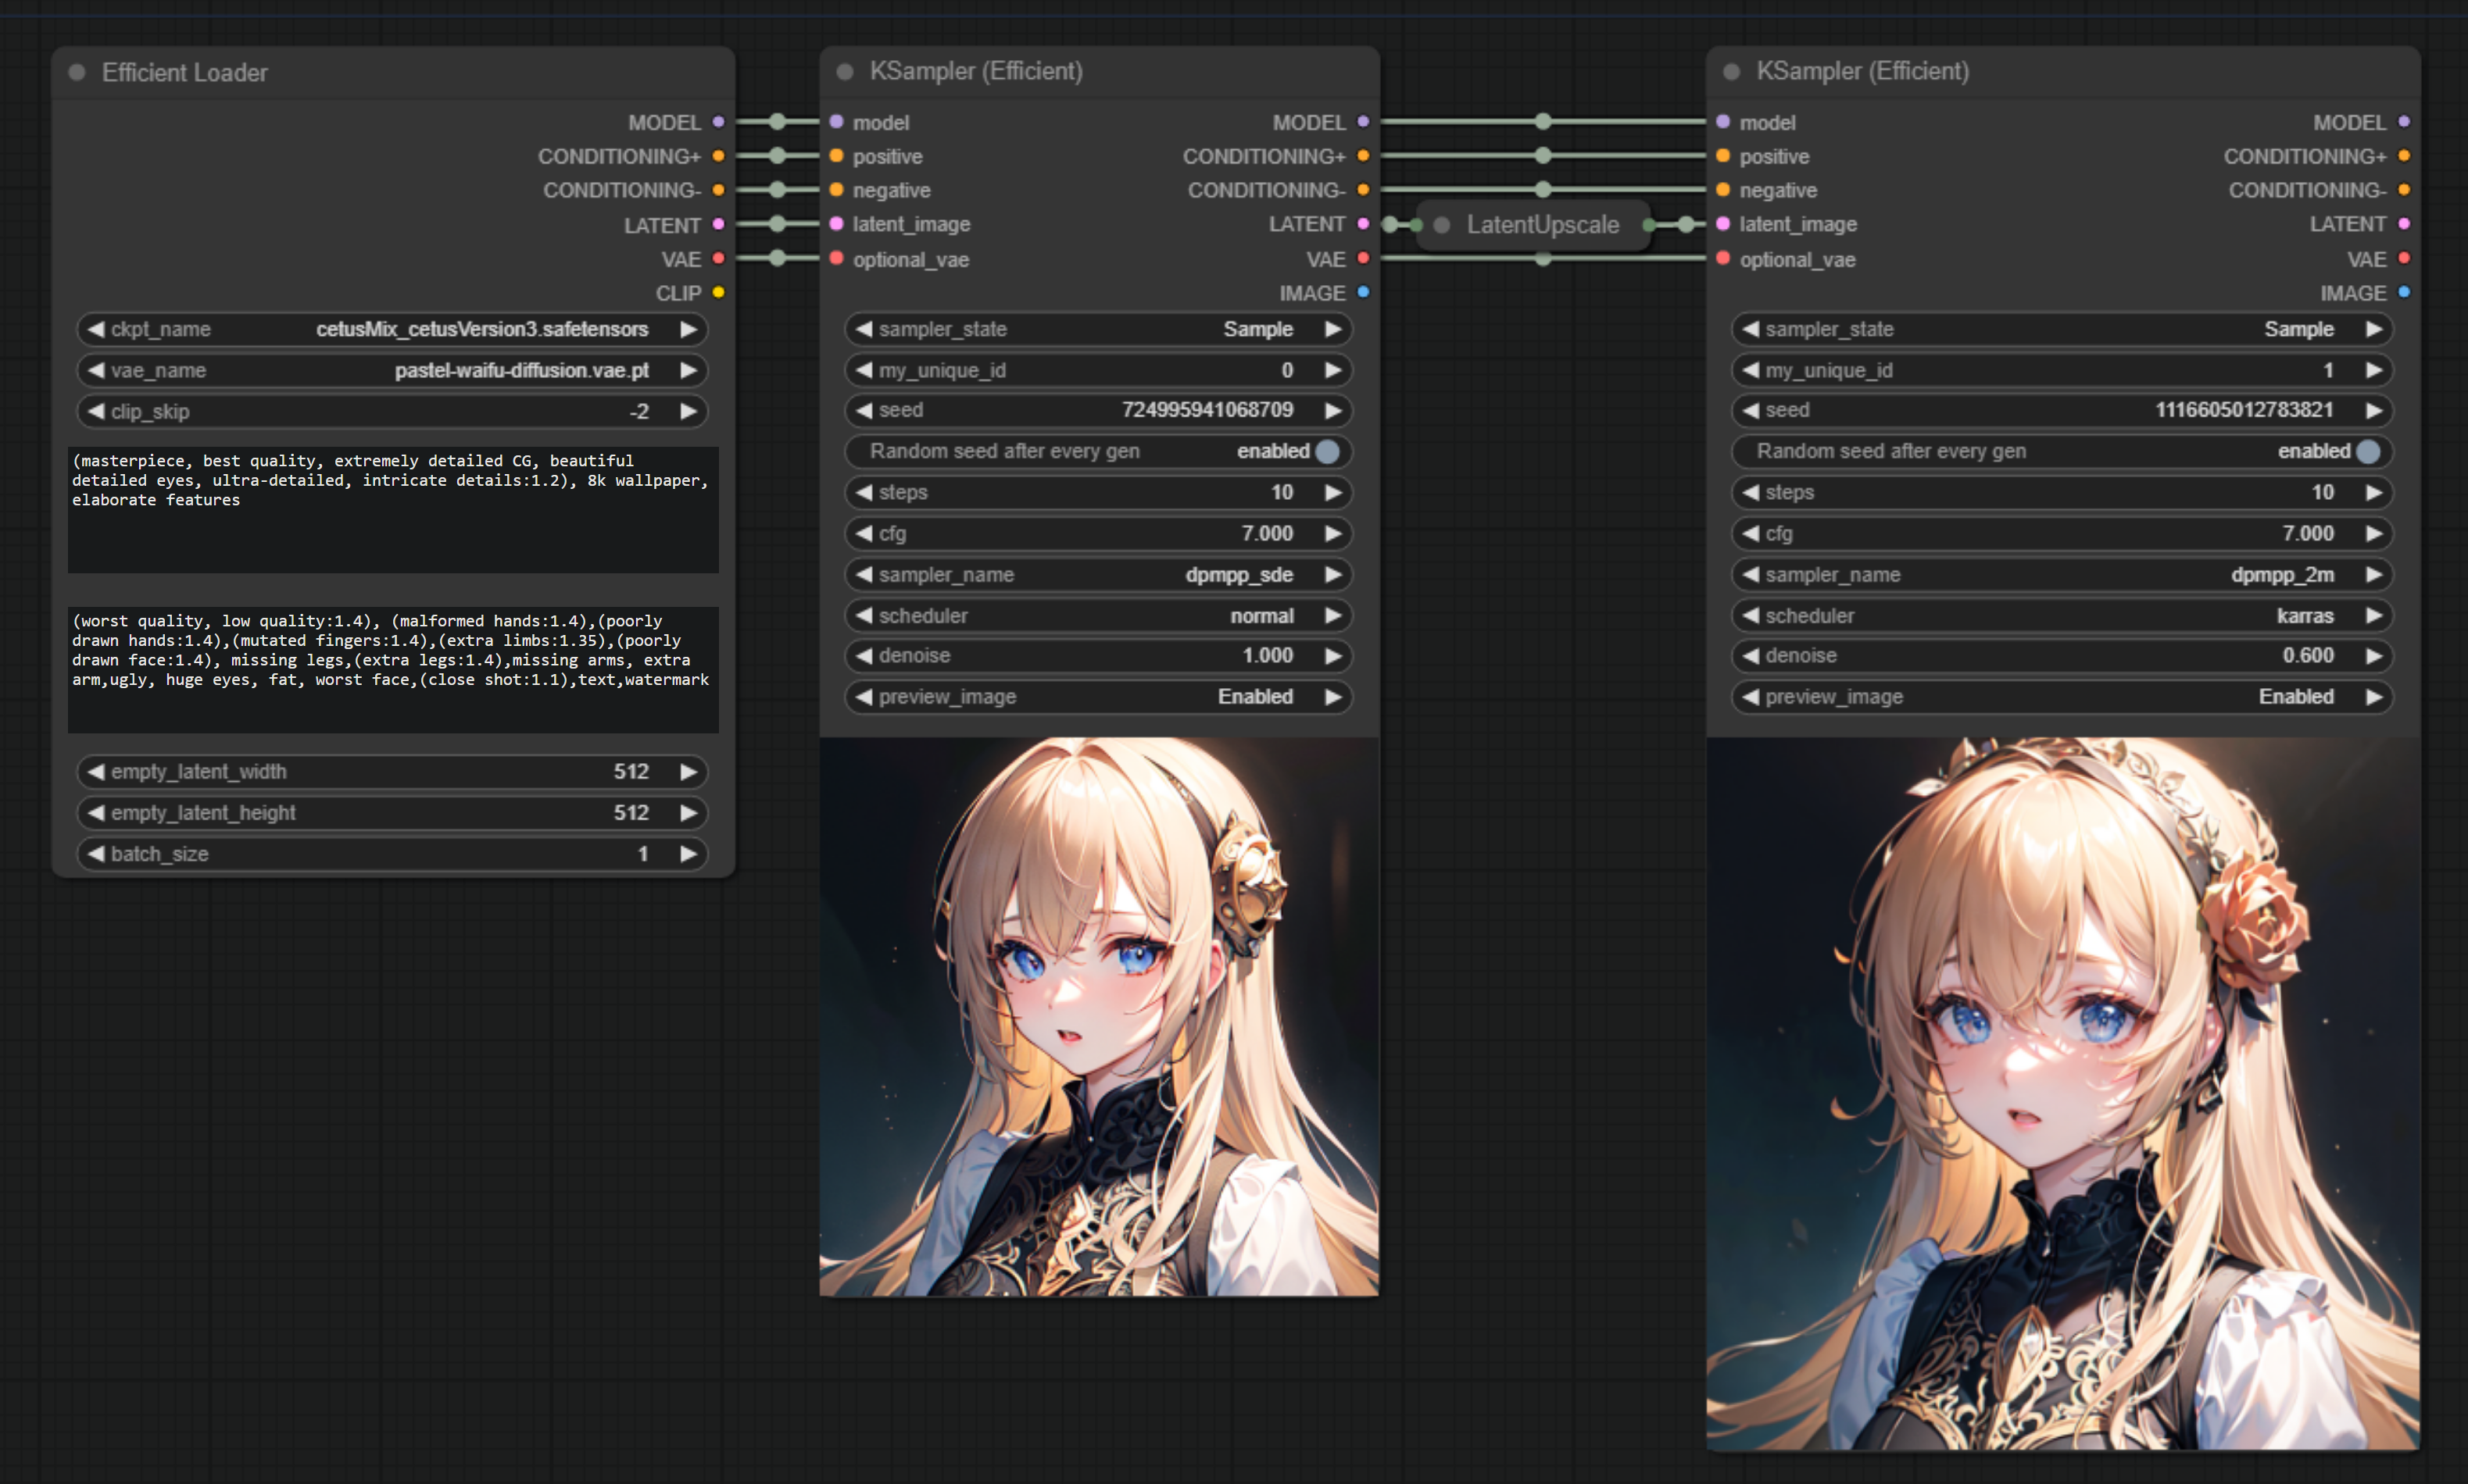Click the IMAGE output port of first KSampler
Image resolution: width=2468 pixels, height=1484 pixels.
1362,293
